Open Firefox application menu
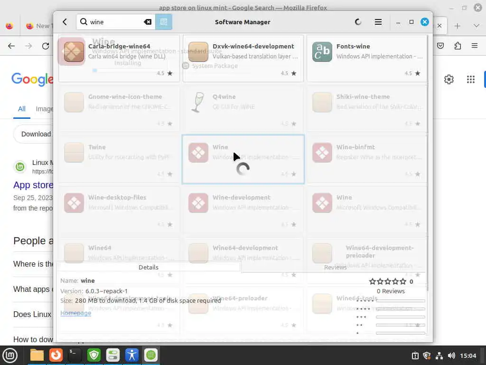The height and width of the screenshot is (365, 486). tap(475, 46)
